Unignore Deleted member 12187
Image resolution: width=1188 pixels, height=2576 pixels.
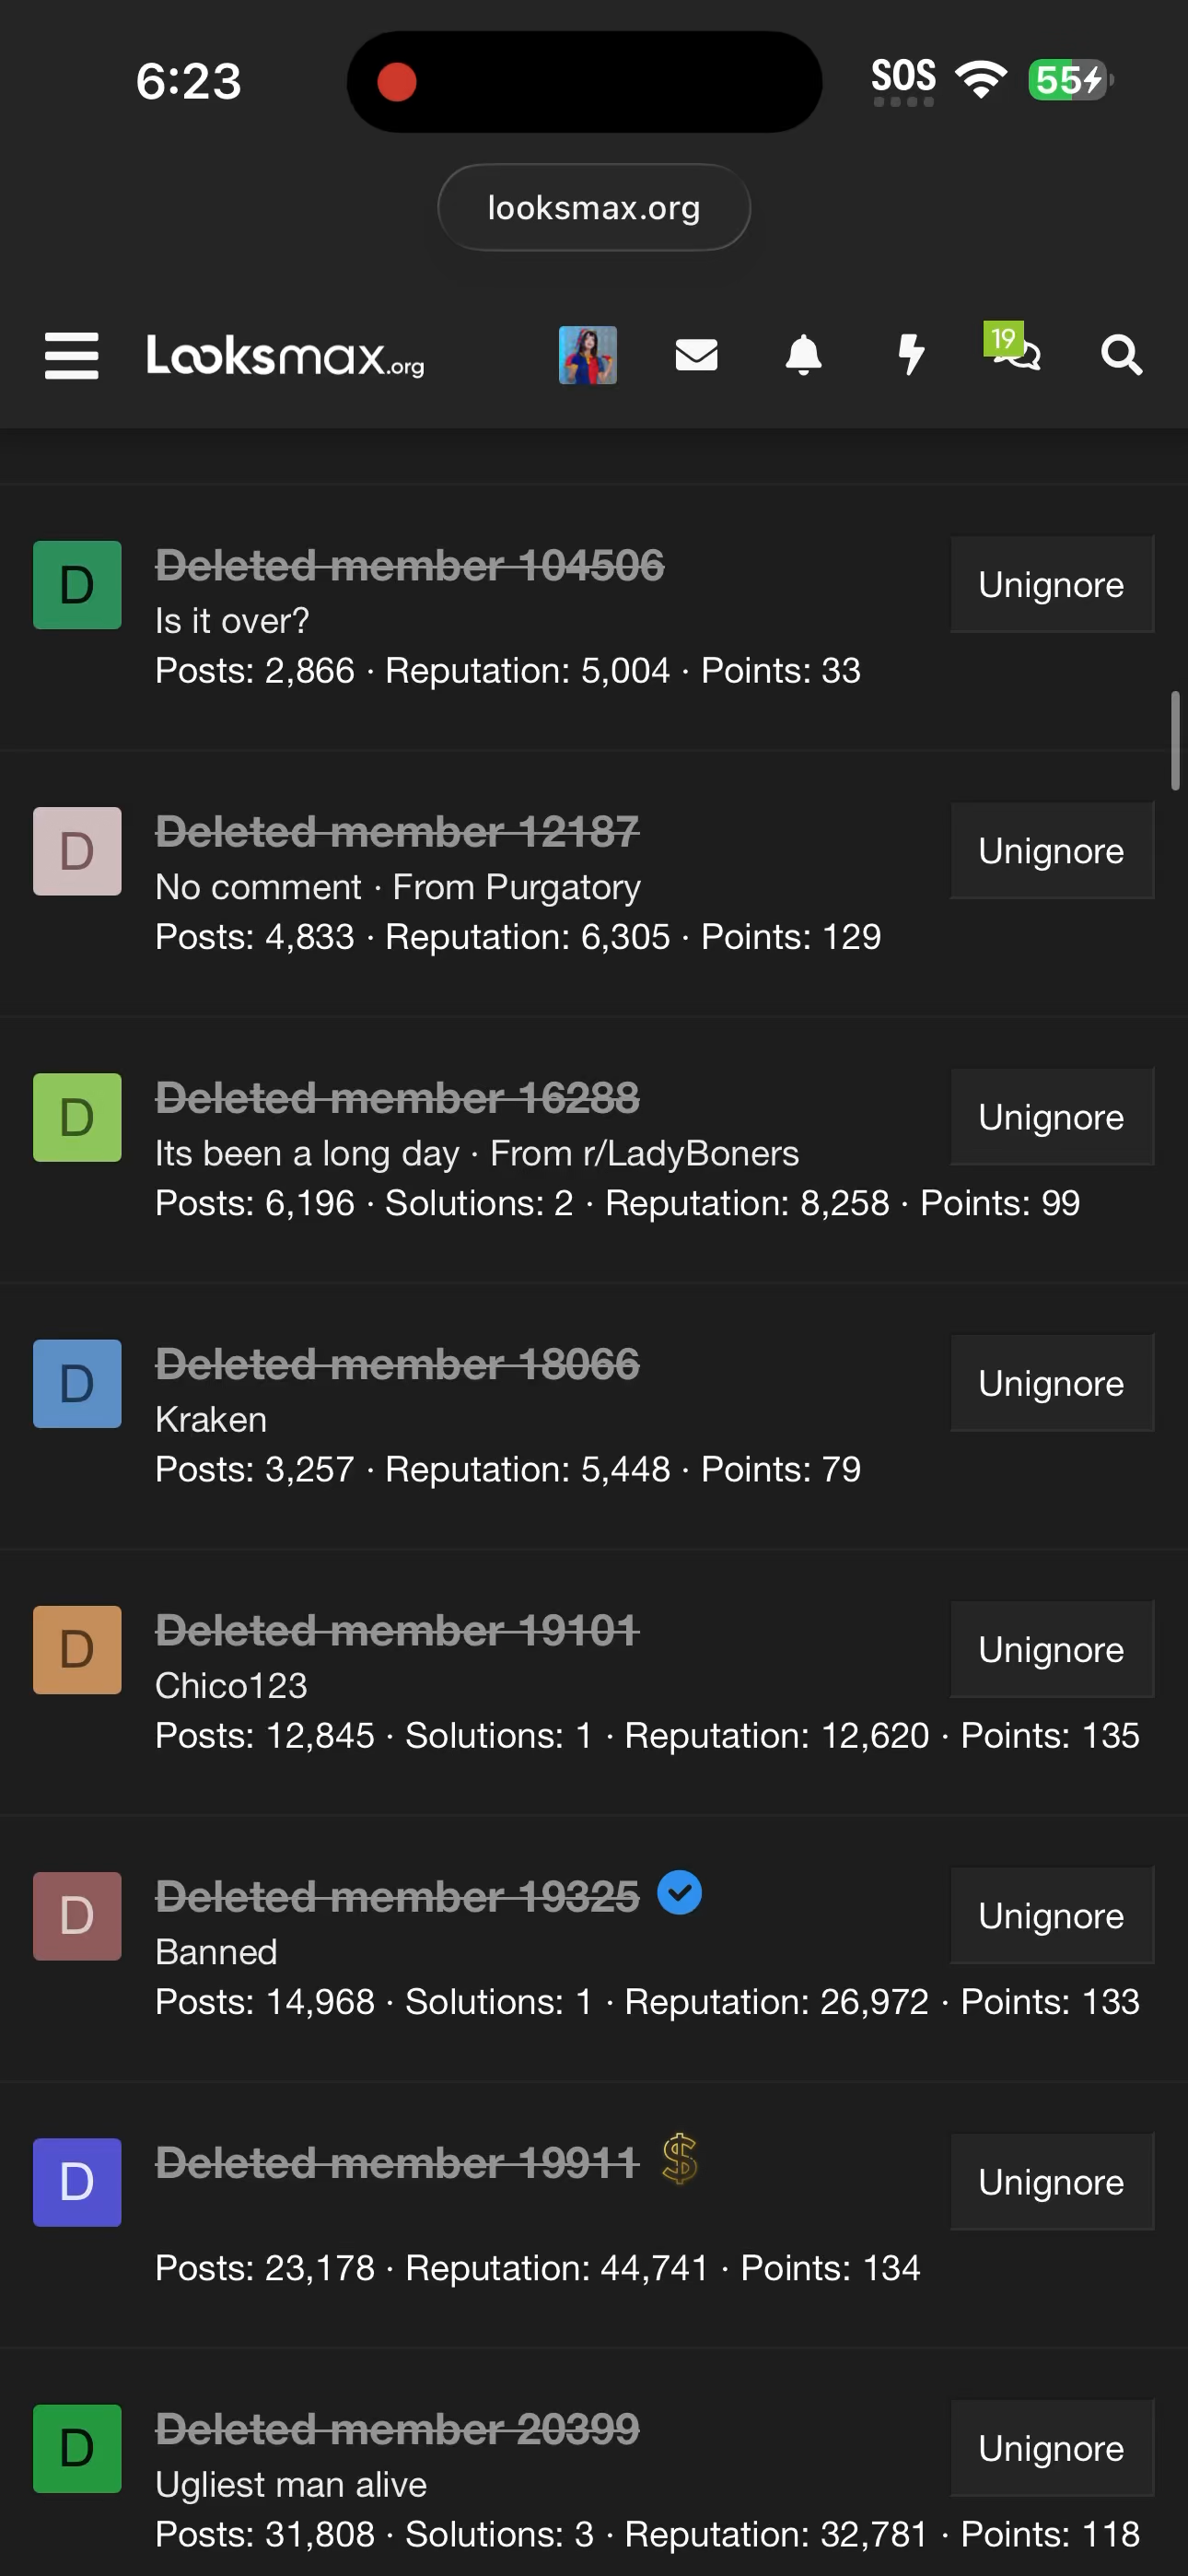(x=1051, y=851)
